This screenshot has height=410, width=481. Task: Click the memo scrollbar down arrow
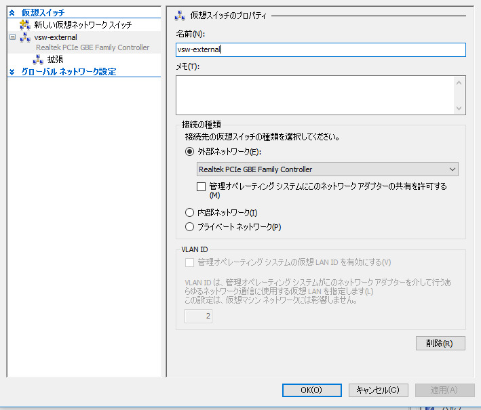point(460,108)
